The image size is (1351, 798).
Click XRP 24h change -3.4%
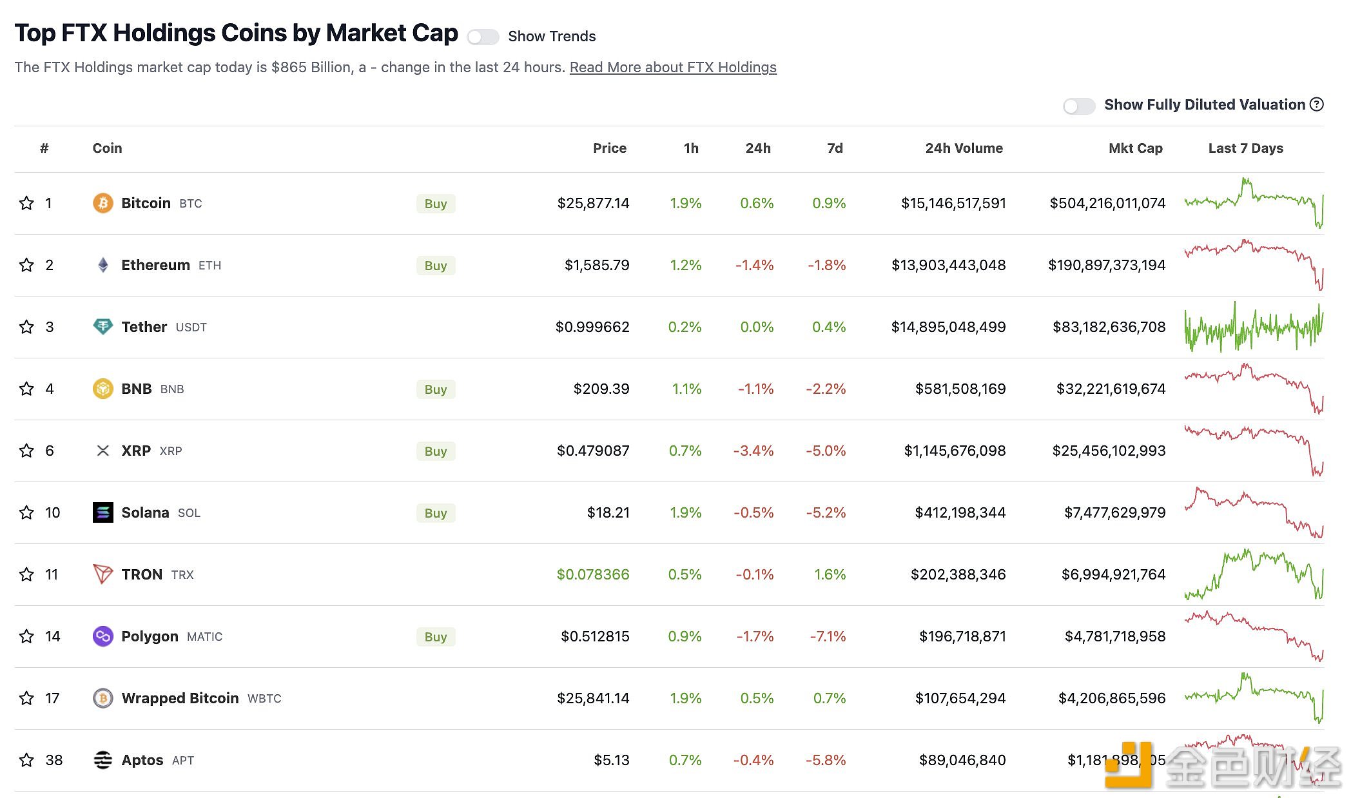click(x=753, y=451)
